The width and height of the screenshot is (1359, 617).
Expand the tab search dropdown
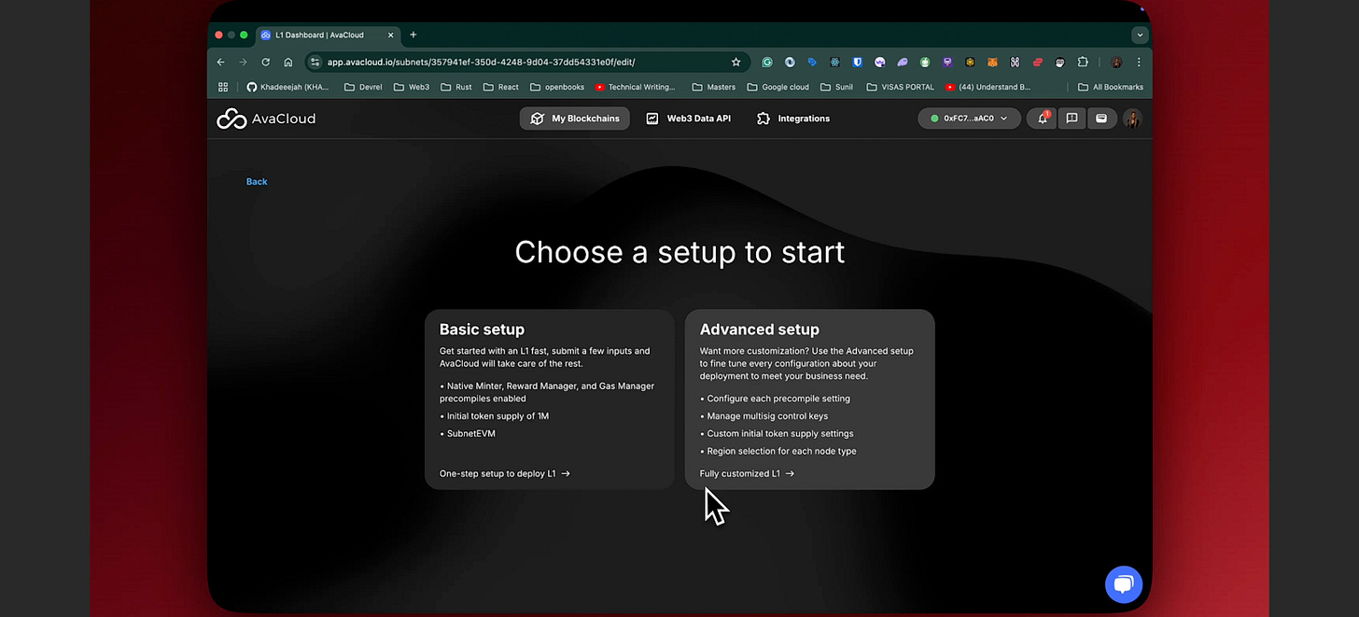(1139, 35)
